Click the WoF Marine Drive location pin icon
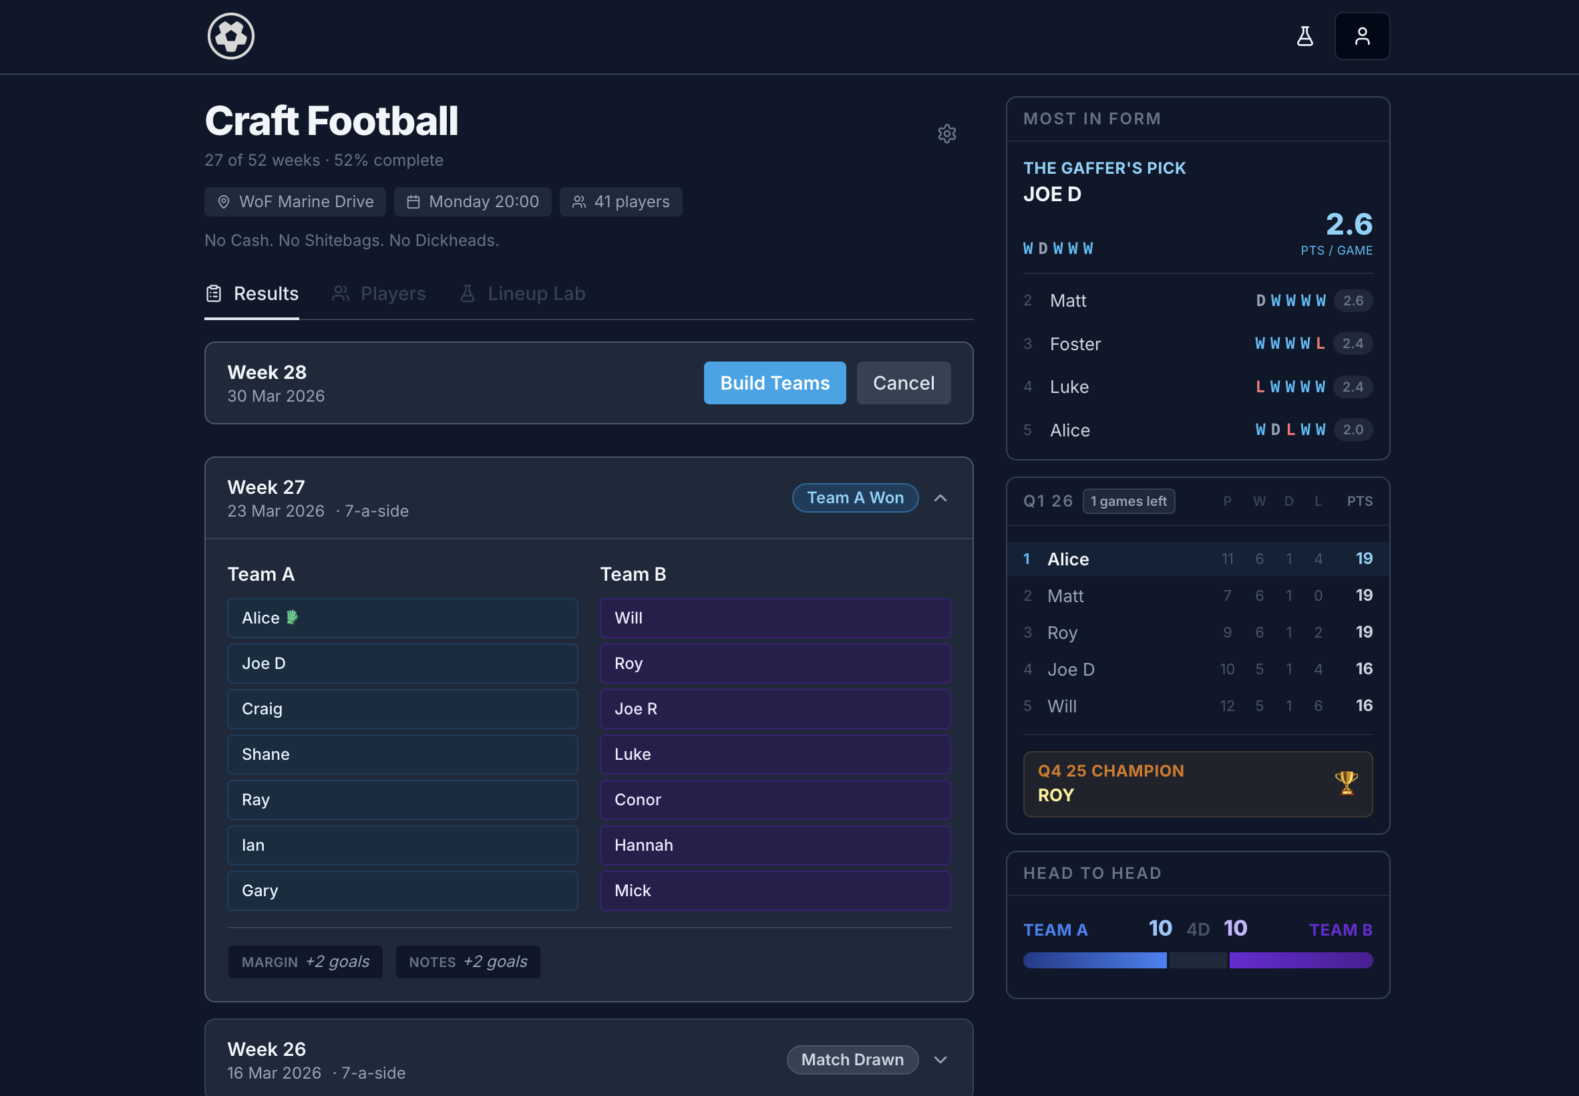The height and width of the screenshot is (1096, 1579). click(x=223, y=201)
